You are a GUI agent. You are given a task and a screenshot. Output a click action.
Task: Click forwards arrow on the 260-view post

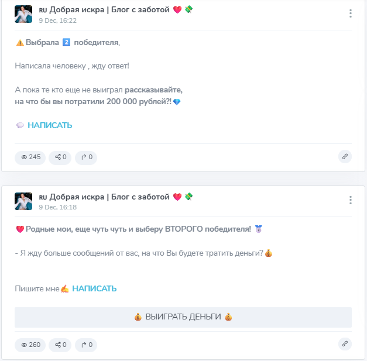pyautogui.click(x=86, y=345)
